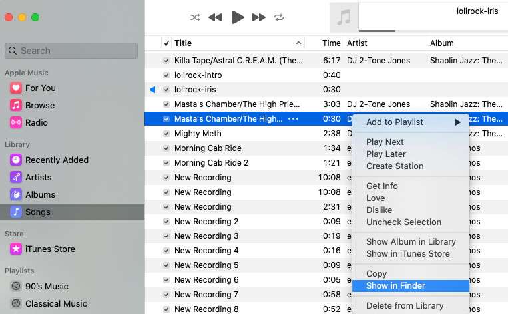Open 90's Music smart playlist icon

(x=16, y=286)
